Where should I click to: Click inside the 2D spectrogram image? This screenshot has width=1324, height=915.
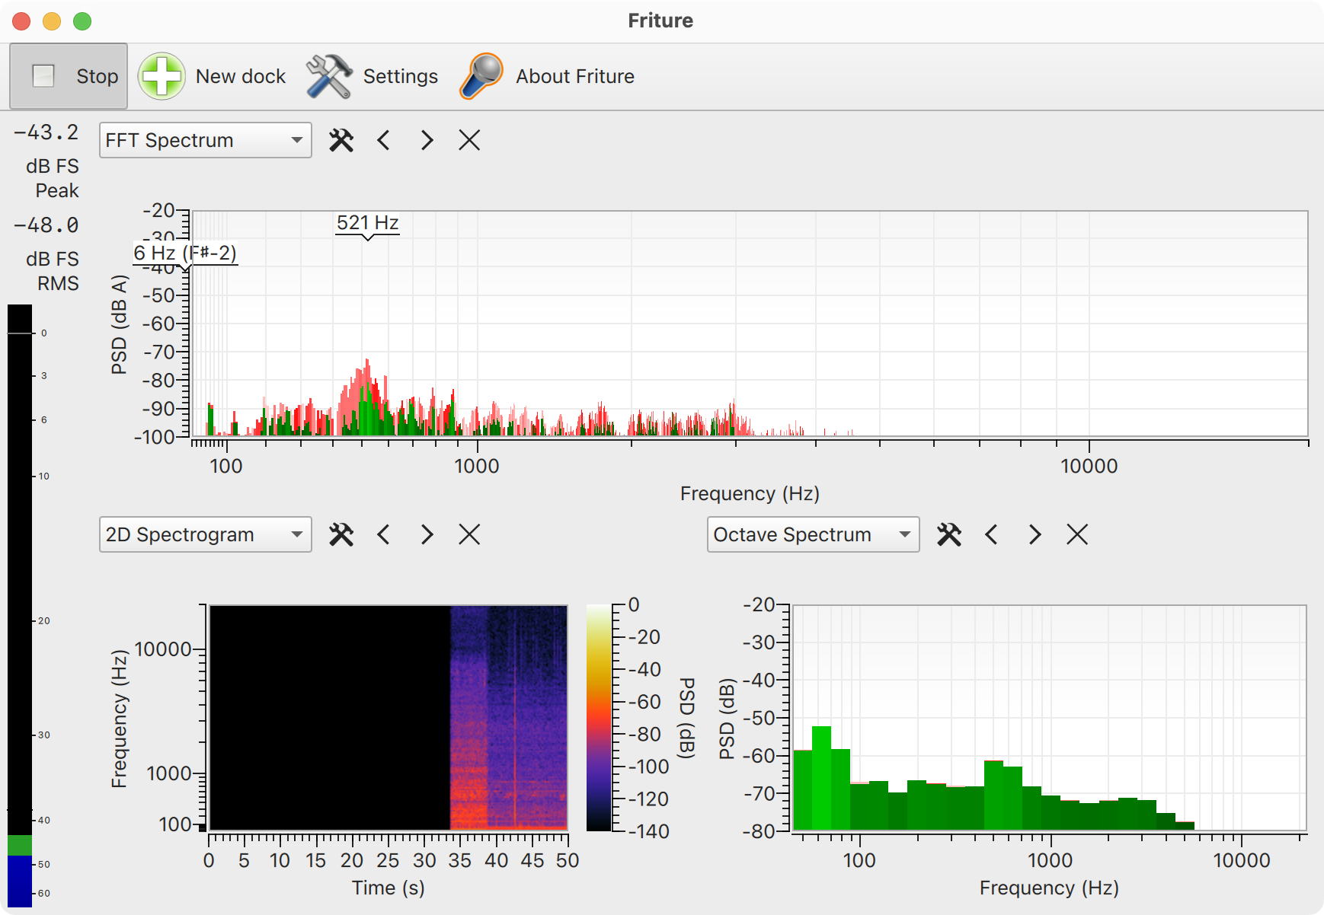[x=389, y=717]
